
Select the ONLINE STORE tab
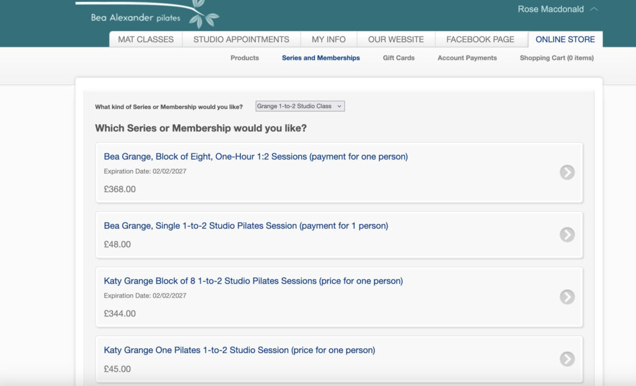tap(565, 39)
